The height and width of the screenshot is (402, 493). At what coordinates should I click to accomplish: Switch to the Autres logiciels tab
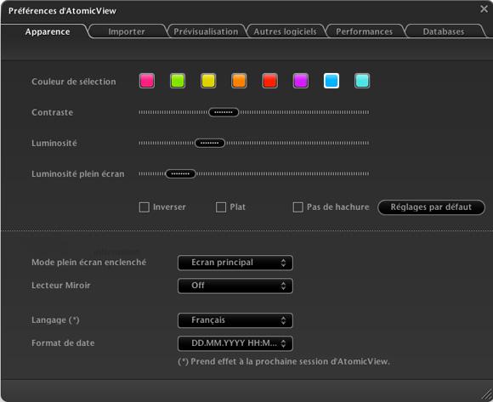285,31
